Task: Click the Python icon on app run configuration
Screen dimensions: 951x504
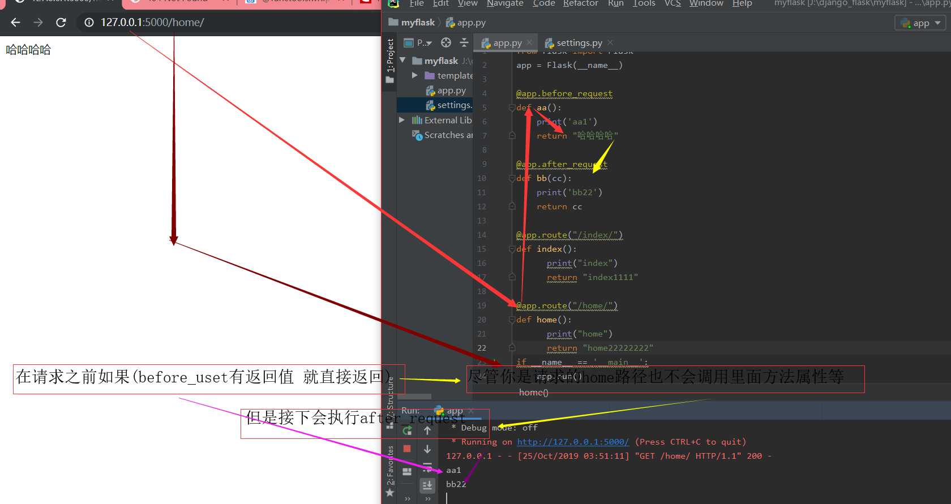Action: [x=905, y=23]
